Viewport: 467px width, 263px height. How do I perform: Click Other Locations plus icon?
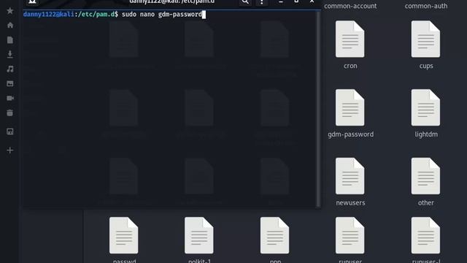pos(9,150)
